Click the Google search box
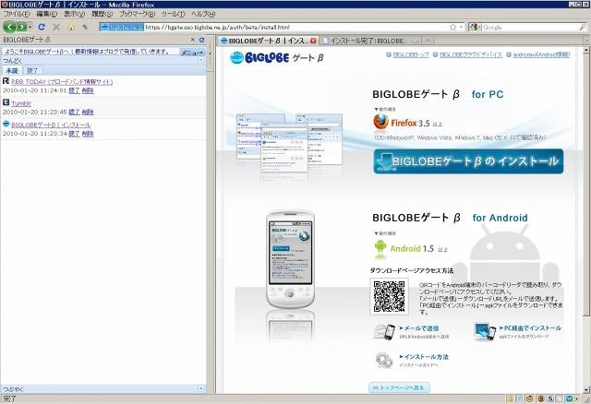 click(x=529, y=27)
